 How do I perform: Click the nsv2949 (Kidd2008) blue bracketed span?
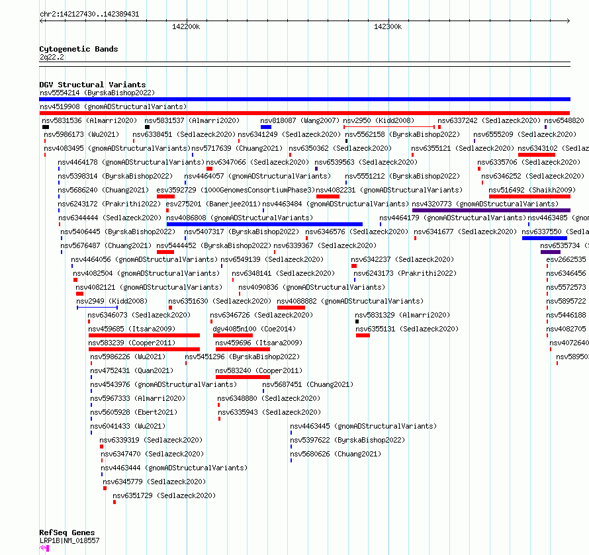(97, 308)
